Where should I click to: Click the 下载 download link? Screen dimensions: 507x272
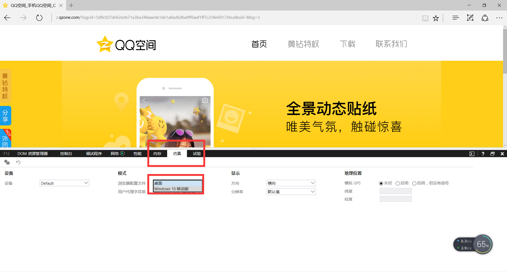tap(348, 44)
